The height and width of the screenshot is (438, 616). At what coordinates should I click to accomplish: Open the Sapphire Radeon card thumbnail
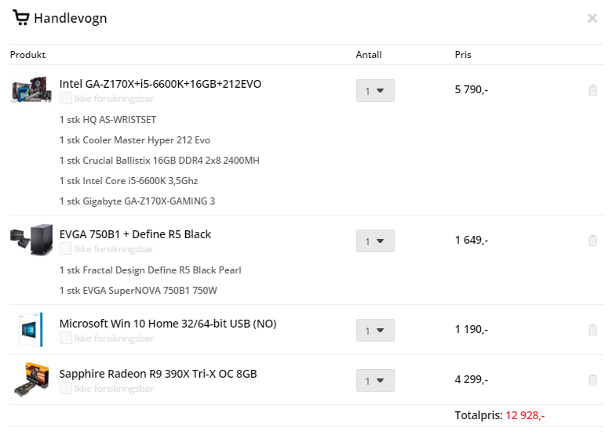[31, 379]
